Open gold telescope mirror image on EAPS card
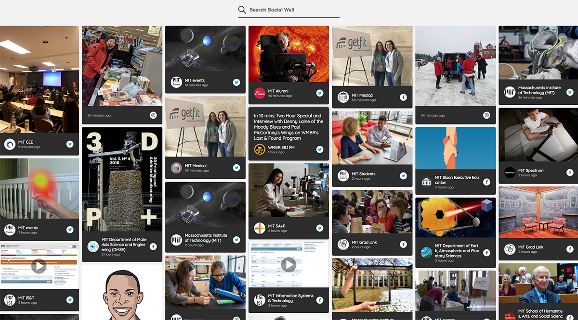 coord(456,218)
